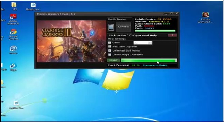
Task: Select the Eternity Warriors 3 desktop icon
Action: (x=205, y=18)
